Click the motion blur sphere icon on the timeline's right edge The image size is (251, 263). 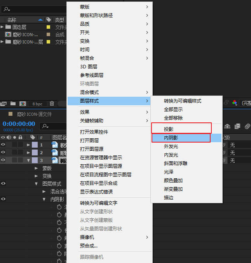[x=247, y=126]
